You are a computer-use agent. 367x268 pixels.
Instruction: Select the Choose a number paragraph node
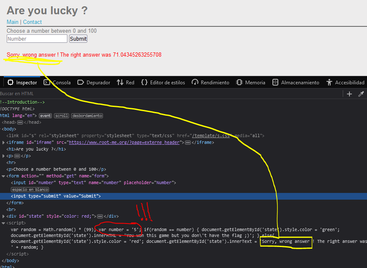[56, 169]
